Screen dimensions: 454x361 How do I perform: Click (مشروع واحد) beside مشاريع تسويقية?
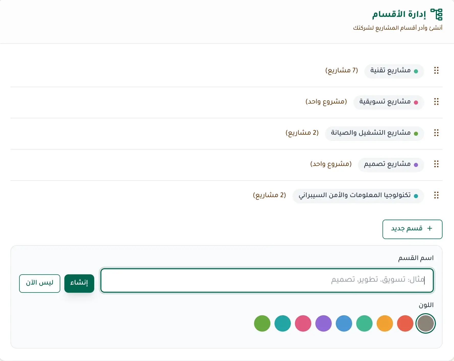click(326, 102)
